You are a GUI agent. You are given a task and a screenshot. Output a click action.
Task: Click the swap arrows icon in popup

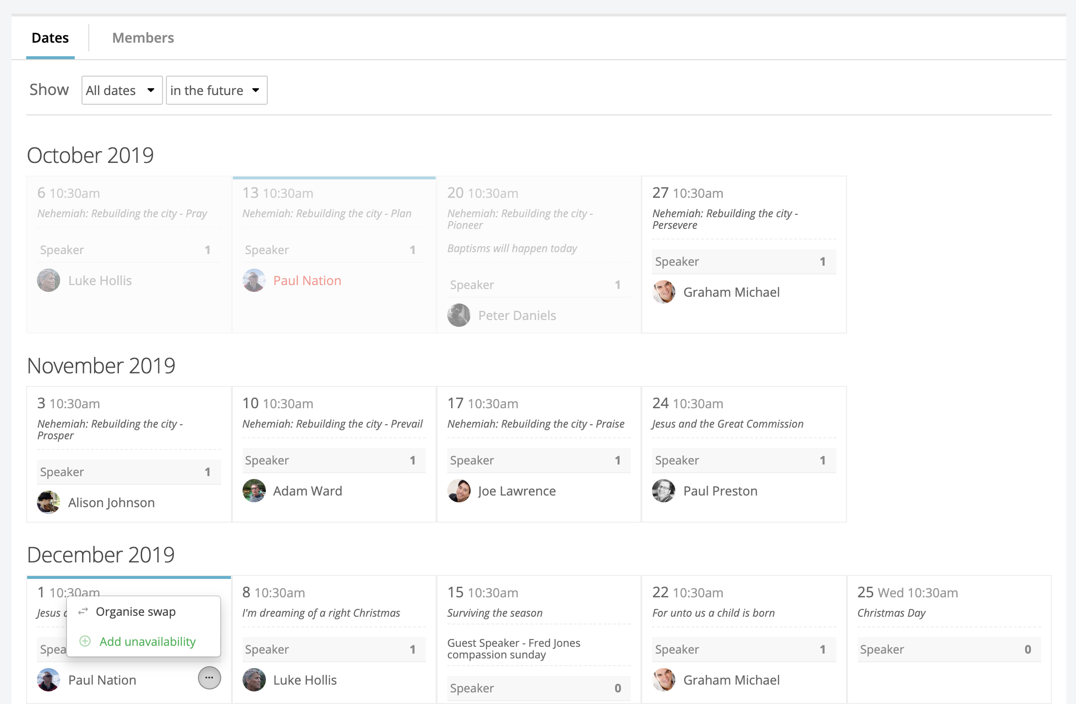tap(83, 611)
